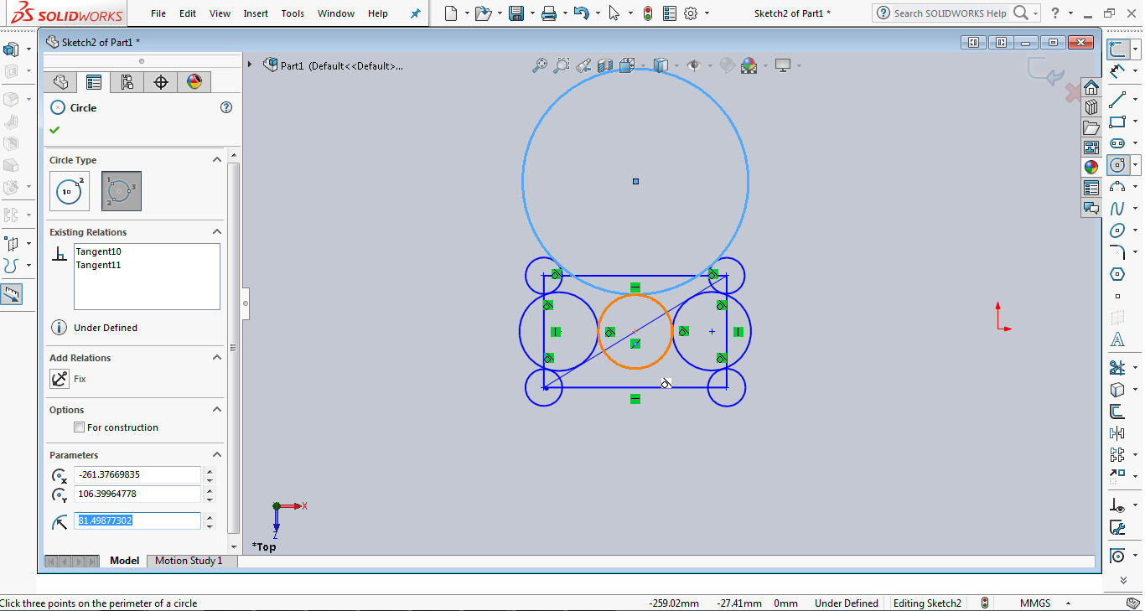Click Search SOLIDWORKS Help field

950,13
